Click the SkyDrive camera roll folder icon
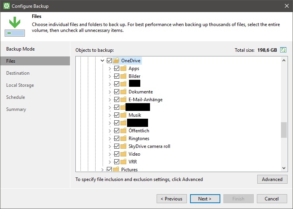The image size is (293, 209). [123, 146]
